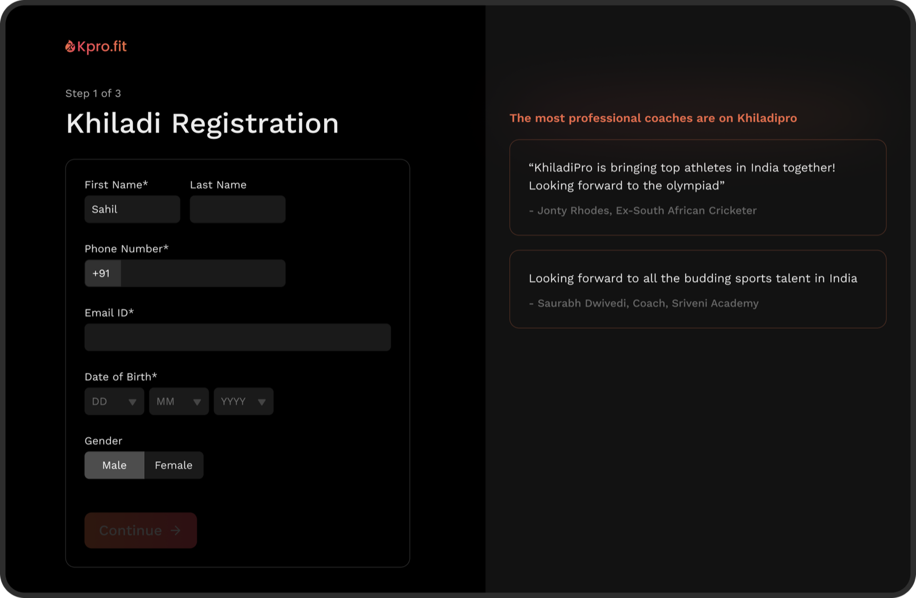Click the Last Name label
Screen dimensions: 916x598
tap(218, 185)
